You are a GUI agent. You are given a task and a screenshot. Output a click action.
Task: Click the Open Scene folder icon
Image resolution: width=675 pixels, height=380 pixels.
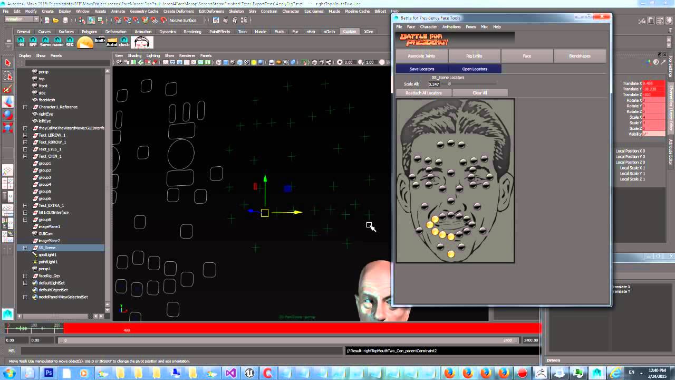56,20
